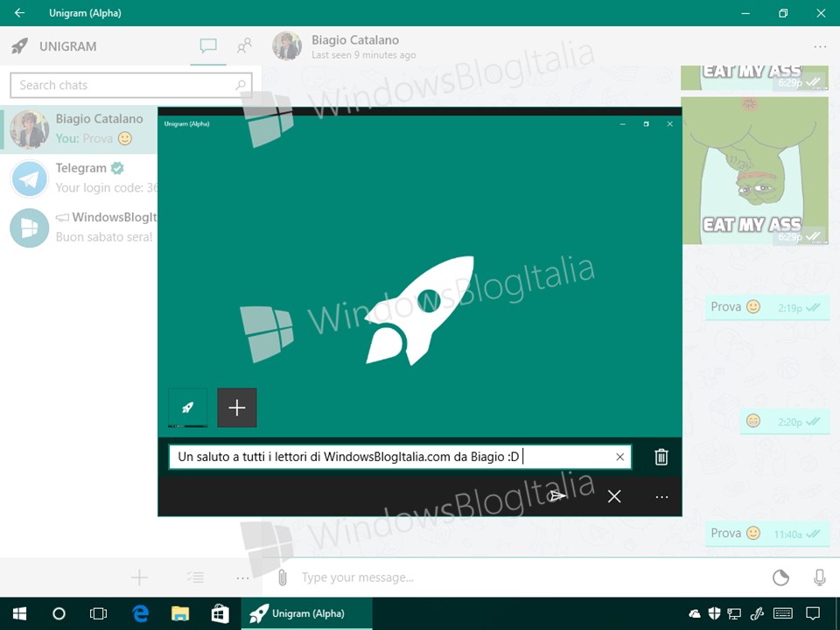The image size is (840, 630).
Task: Open the Windows Store from the taskbar
Action: click(x=220, y=614)
